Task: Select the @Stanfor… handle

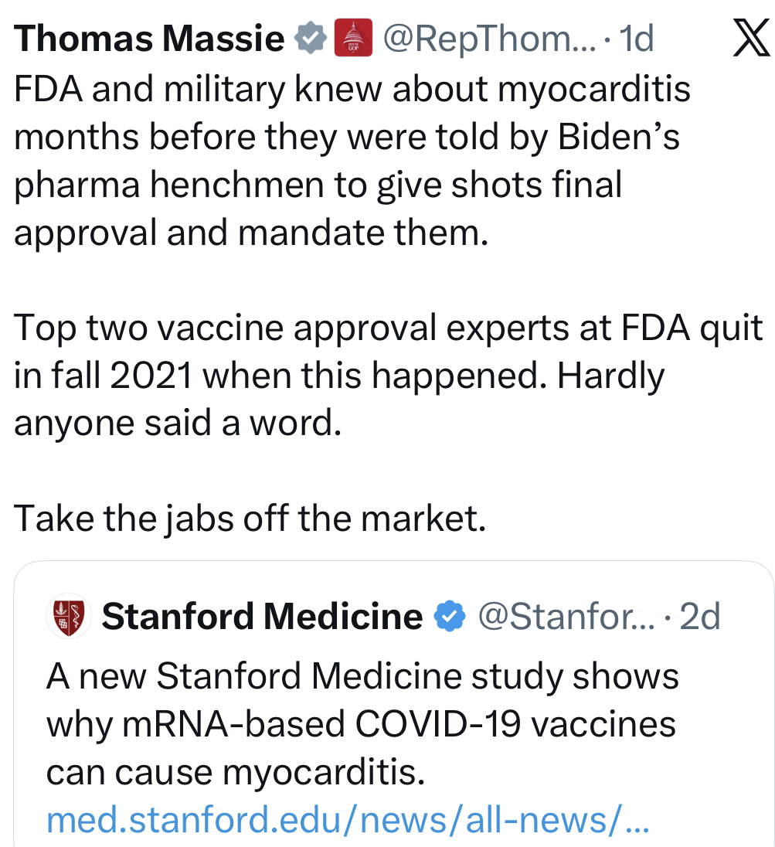Action: (566, 616)
